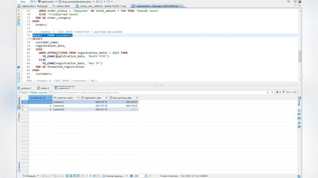Click the first row navigation arrow
This screenshot has width=318, height=178.
click(x=83, y=176)
